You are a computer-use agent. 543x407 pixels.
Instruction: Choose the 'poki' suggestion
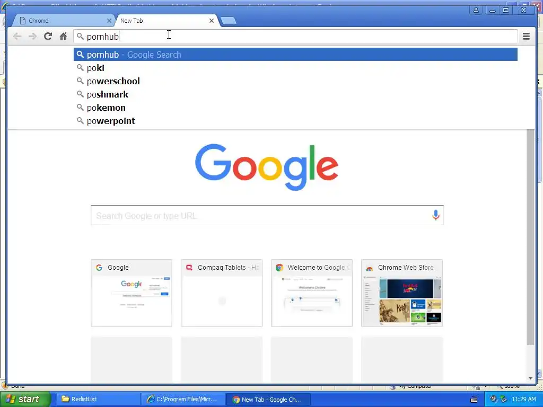(295, 68)
